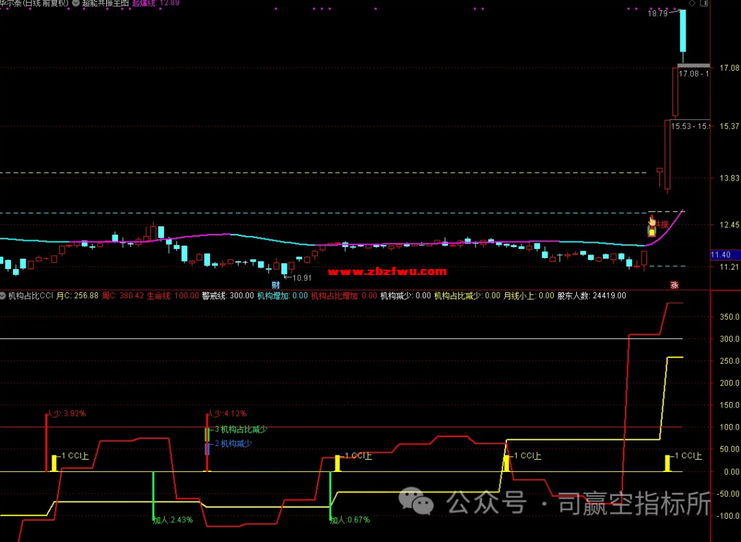
Task: Click the diamond icon at top right
Action: pyautogui.click(x=692, y=3)
